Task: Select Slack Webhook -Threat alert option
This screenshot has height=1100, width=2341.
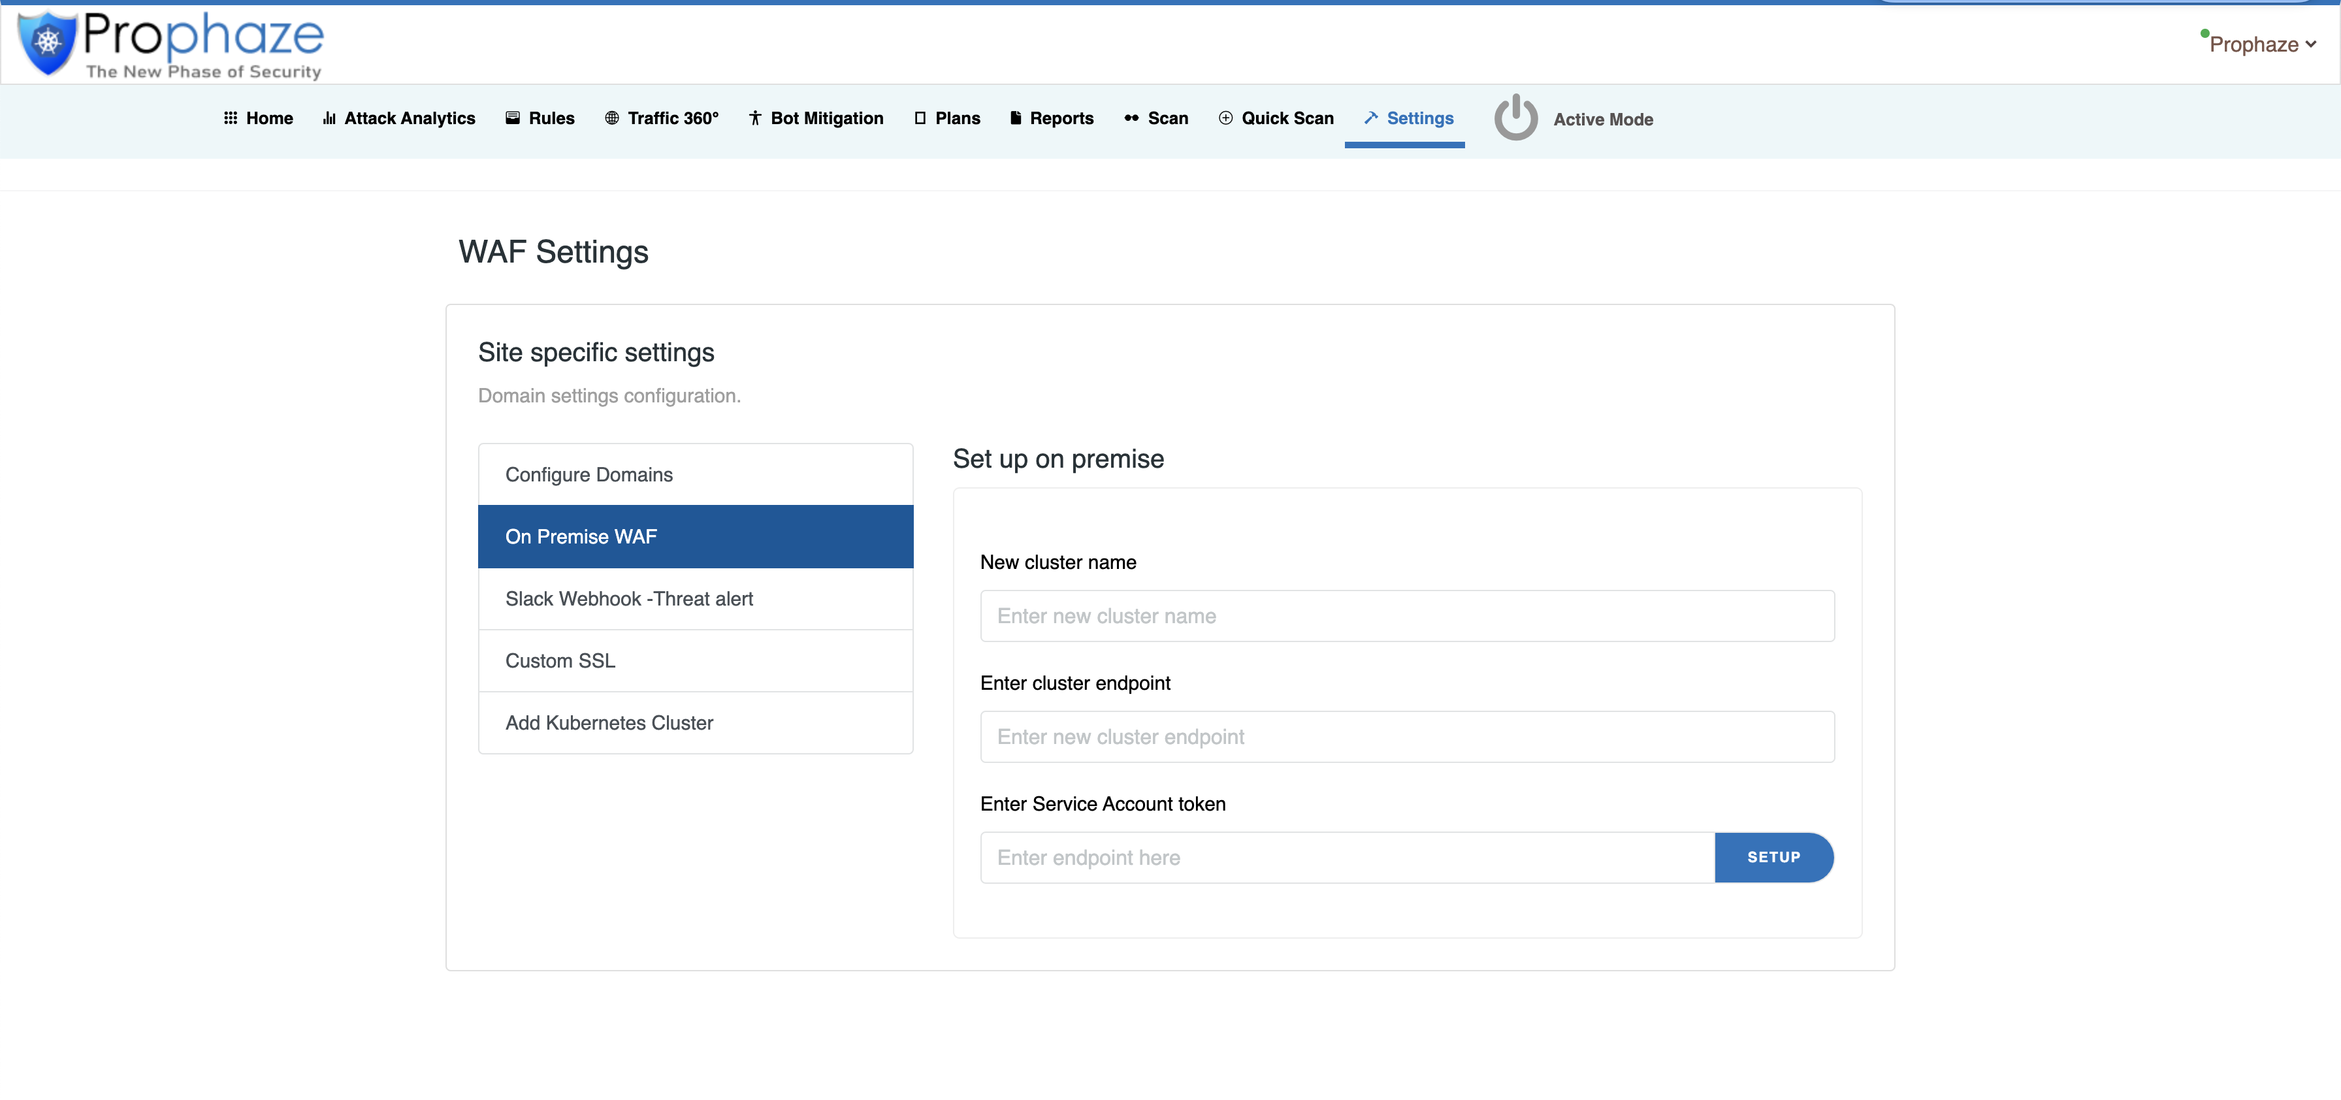Action: point(695,599)
